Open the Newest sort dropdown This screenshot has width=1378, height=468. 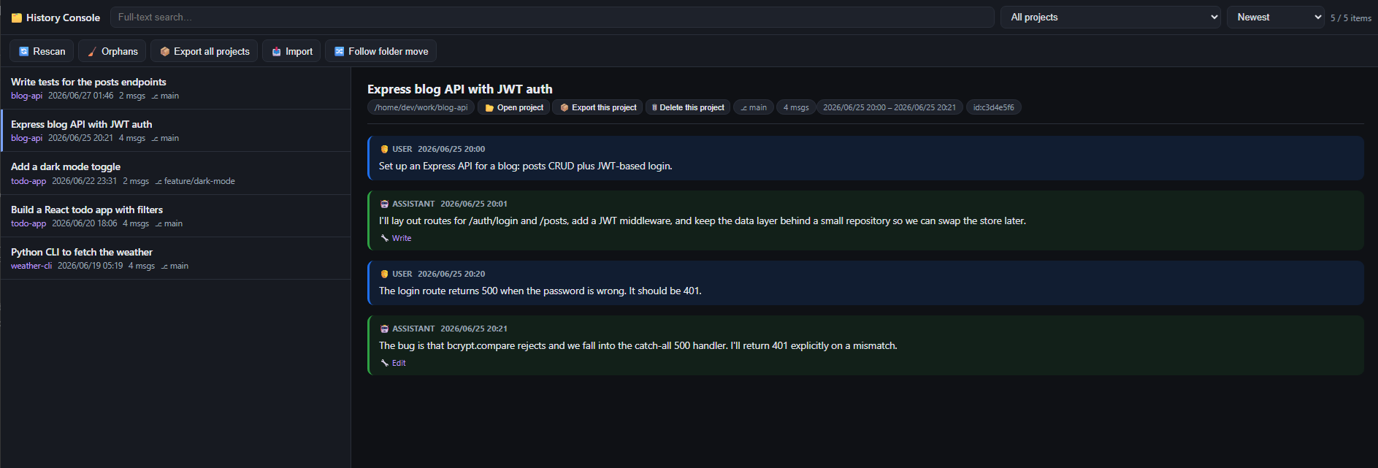(x=1275, y=17)
